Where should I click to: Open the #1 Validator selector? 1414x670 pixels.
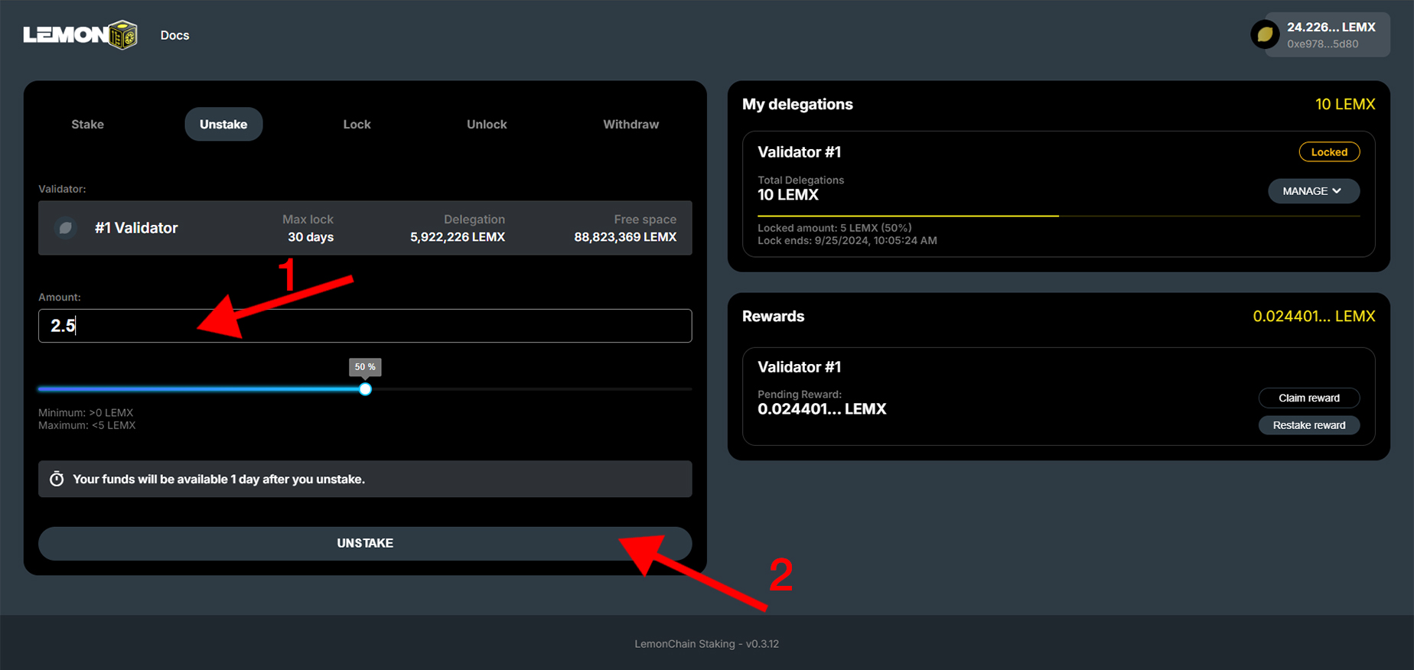pyautogui.click(x=365, y=228)
